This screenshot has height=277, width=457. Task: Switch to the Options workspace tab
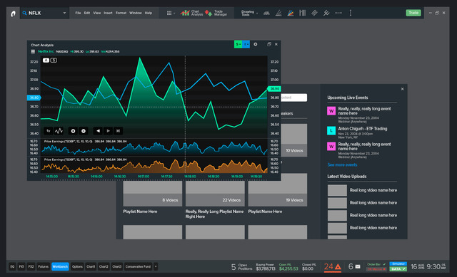pyautogui.click(x=77, y=266)
